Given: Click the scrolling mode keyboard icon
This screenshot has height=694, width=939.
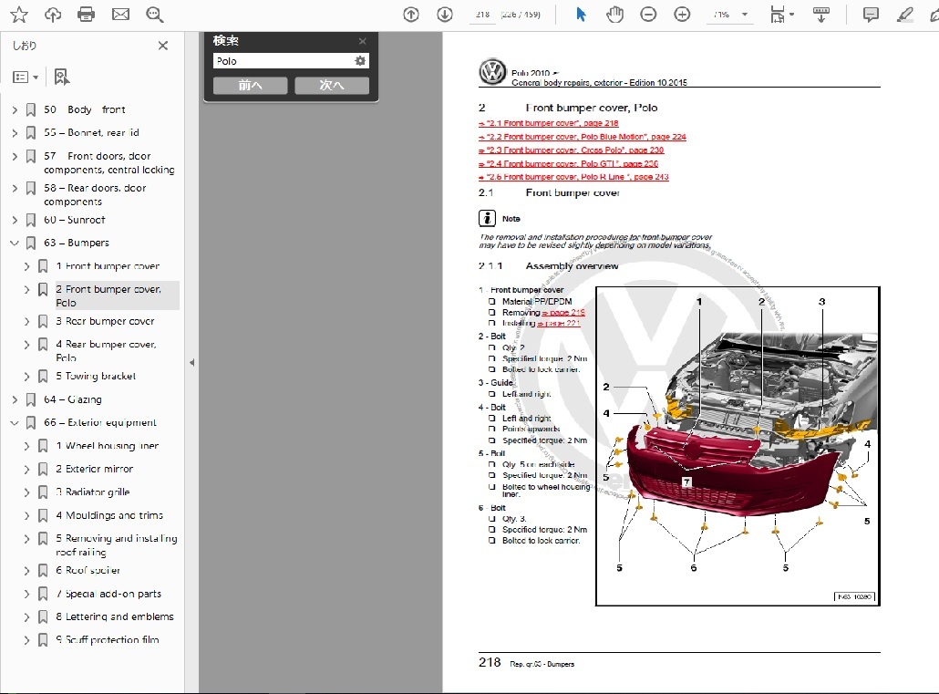Looking at the screenshot, I should 821,15.
